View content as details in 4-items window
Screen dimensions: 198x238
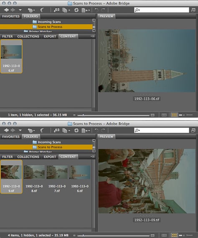pyautogui.click(x=182, y=235)
